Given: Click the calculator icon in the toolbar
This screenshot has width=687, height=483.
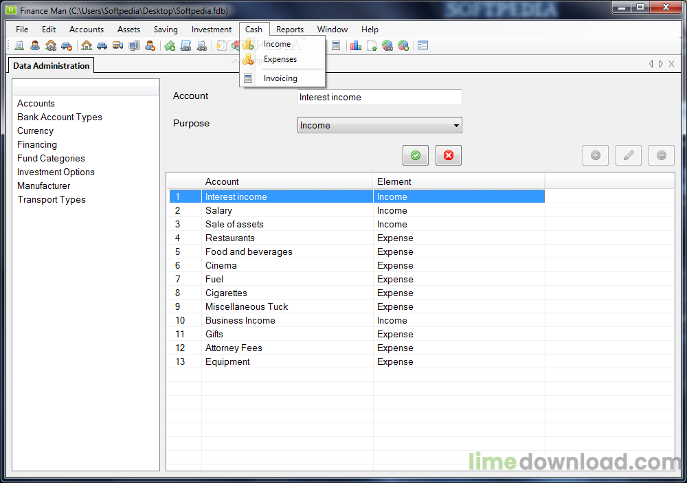Looking at the screenshot, I should [336, 45].
